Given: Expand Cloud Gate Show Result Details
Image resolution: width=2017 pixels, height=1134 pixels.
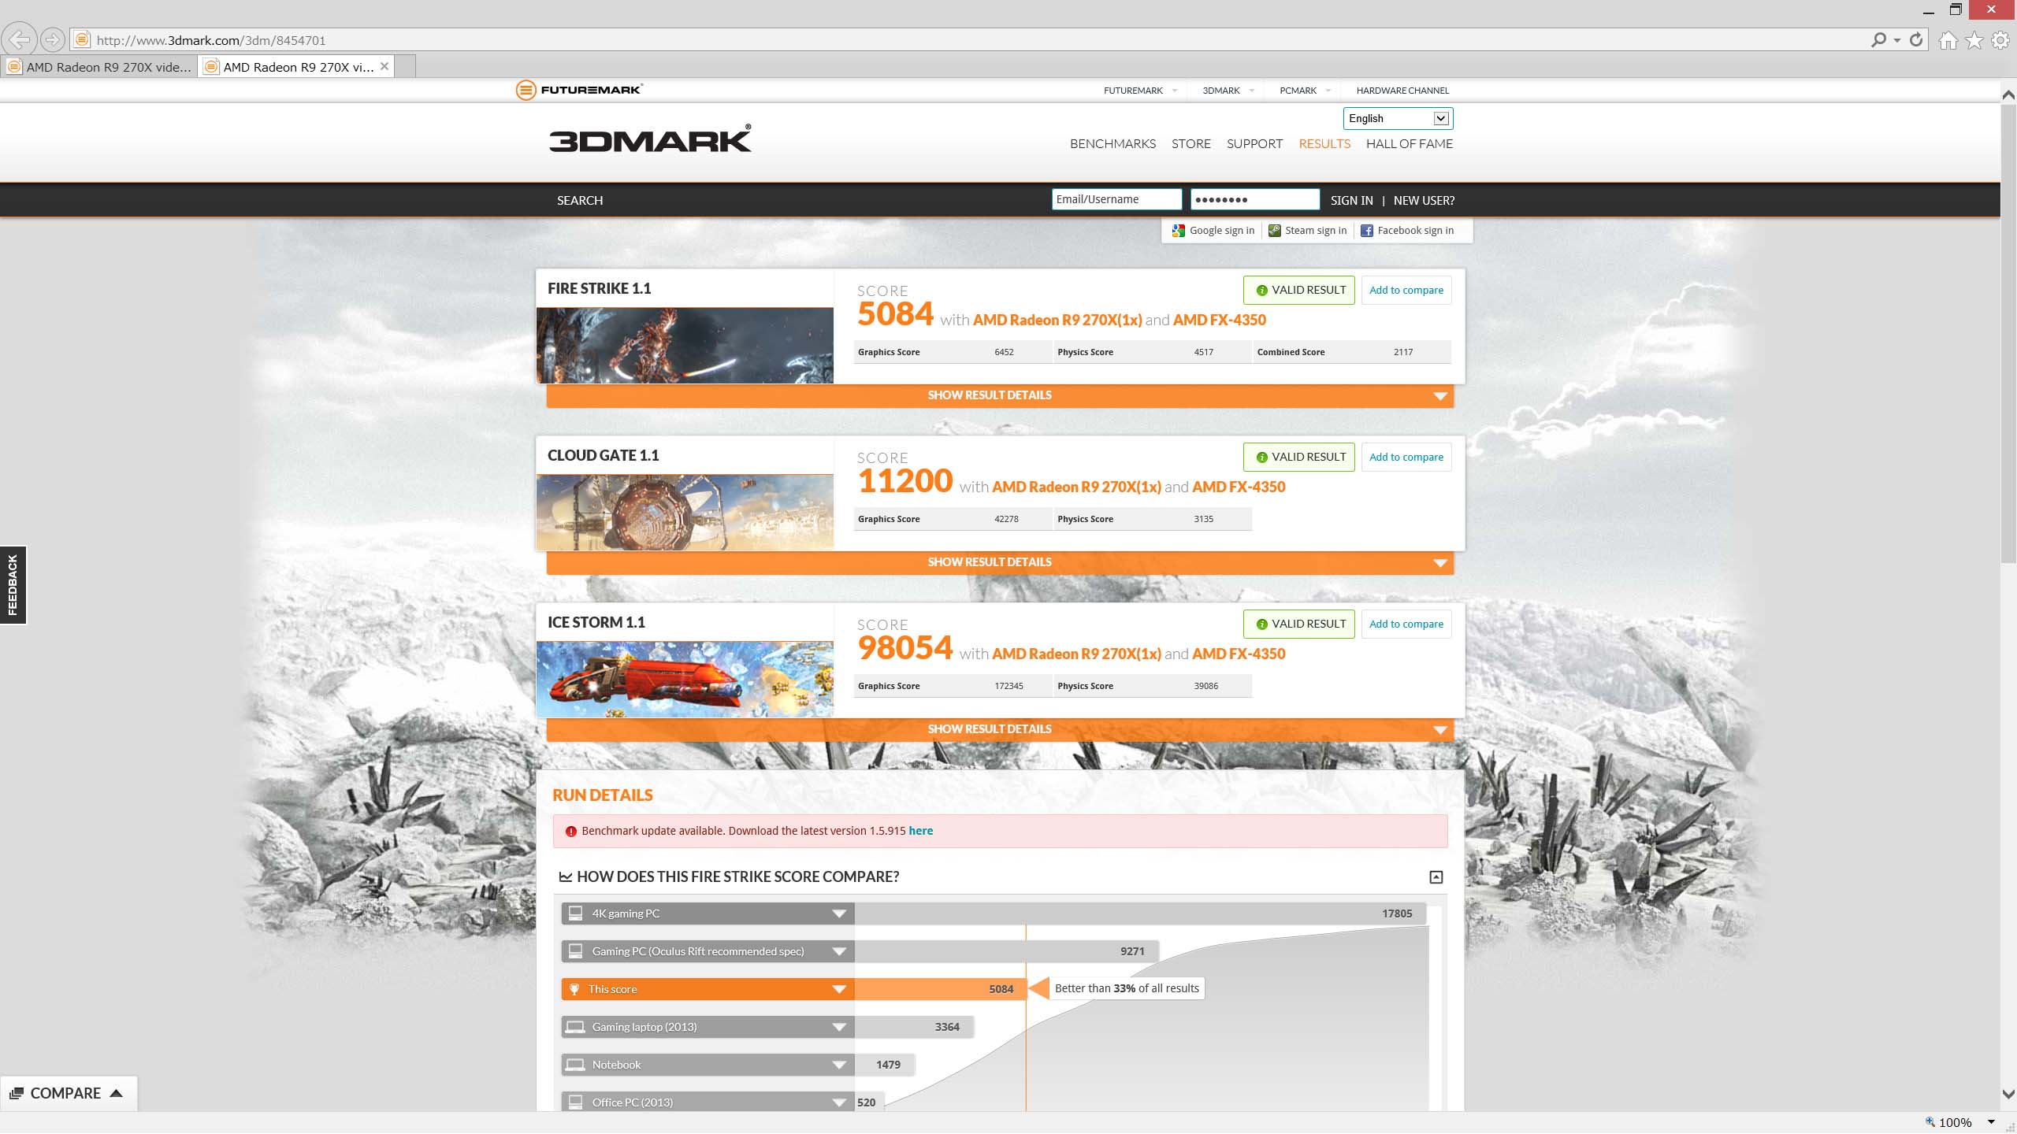Looking at the screenshot, I should coord(1000,562).
